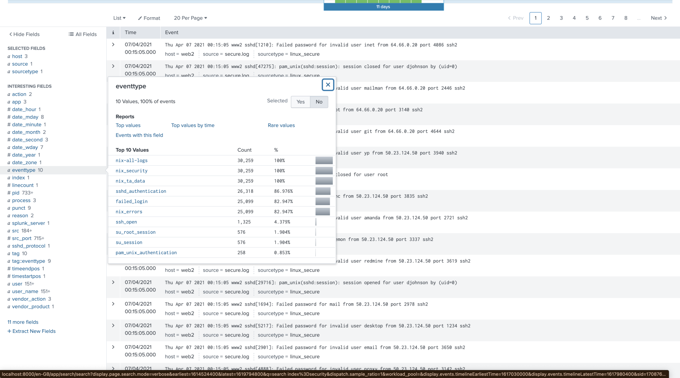Open the 20 Per Page dropdown
This screenshot has height=378, width=680.
[x=190, y=18]
